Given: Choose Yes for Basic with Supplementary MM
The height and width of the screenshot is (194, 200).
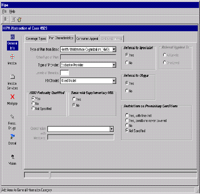Looking at the screenshot, I should click(74, 99).
